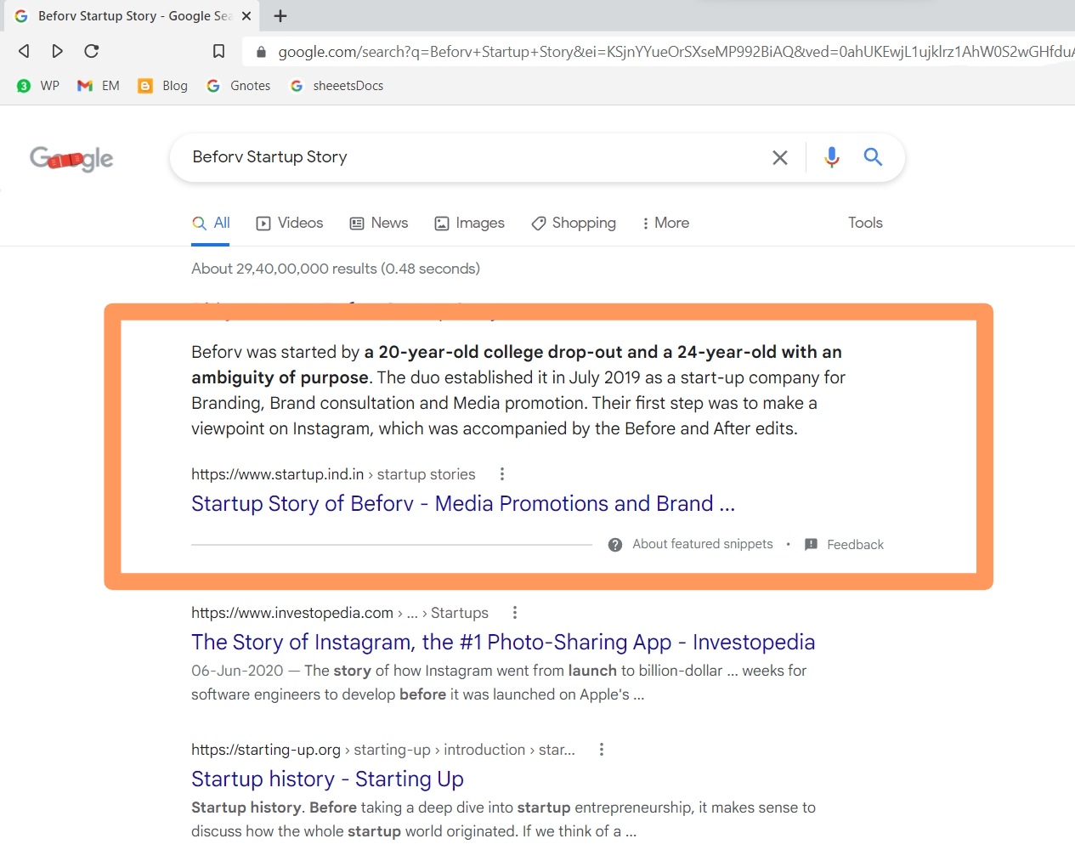The width and height of the screenshot is (1075, 867).
Task: Open Startup history - Starting Up link
Action: [327, 779]
